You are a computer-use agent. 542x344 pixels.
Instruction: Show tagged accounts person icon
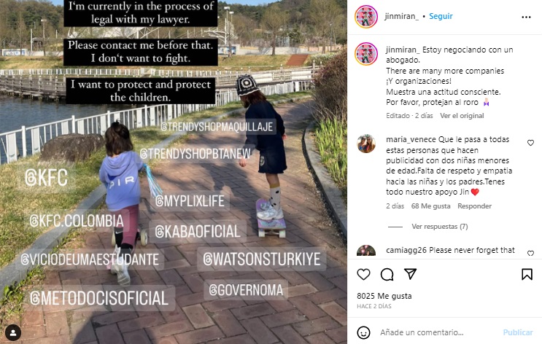coord(13,333)
